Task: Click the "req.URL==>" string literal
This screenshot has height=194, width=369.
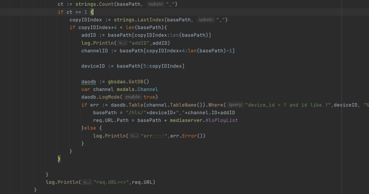Action: (111, 182)
